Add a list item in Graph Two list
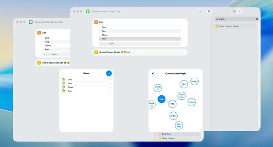This screenshot has width=273, height=147. point(44,54)
